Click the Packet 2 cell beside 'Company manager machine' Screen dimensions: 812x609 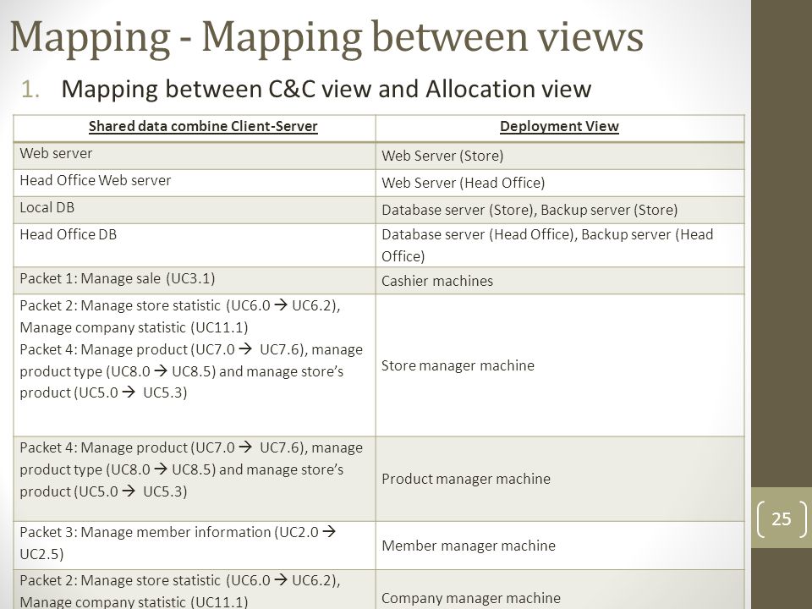(x=195, y=590)
